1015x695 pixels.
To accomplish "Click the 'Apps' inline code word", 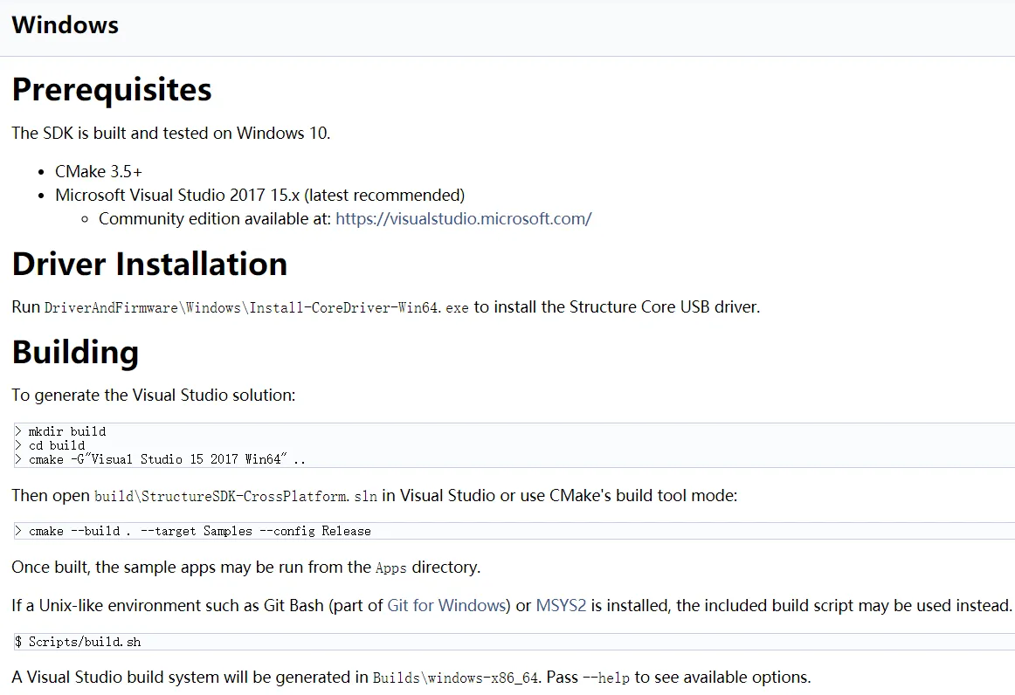I will (391, 568).
